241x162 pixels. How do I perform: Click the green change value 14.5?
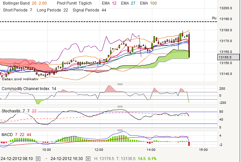[x=142, y=159]
